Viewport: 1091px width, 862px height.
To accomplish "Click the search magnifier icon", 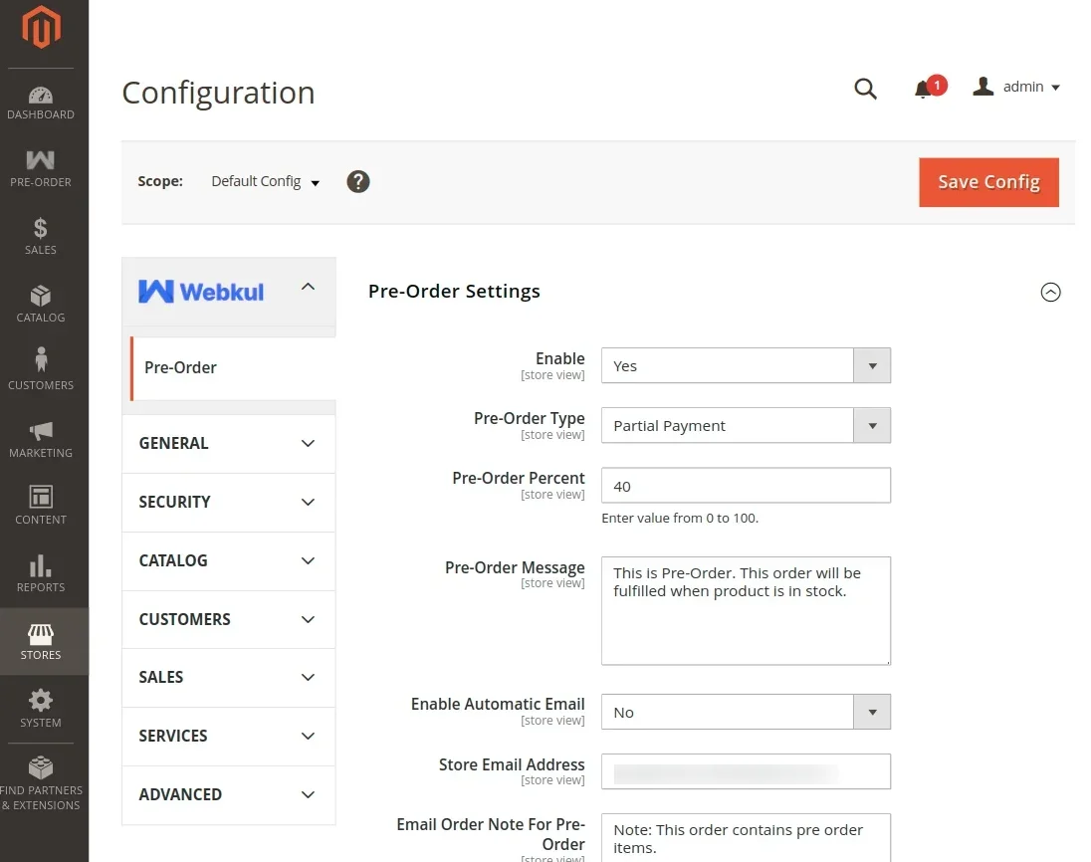I will point(866,89).
